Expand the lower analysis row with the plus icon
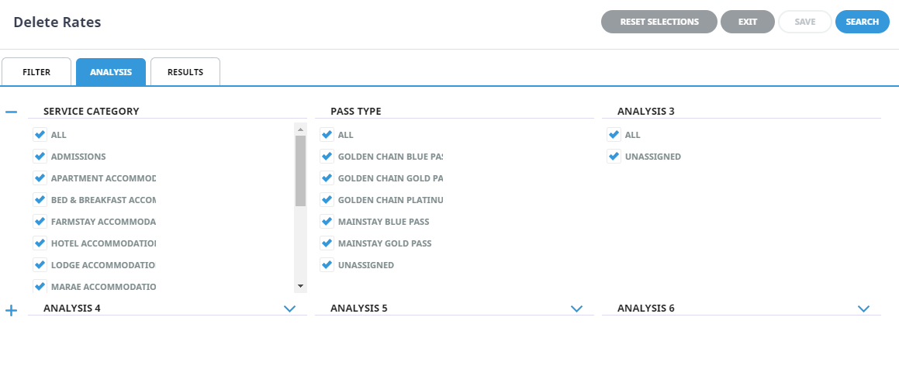 [x=11, y=311]
